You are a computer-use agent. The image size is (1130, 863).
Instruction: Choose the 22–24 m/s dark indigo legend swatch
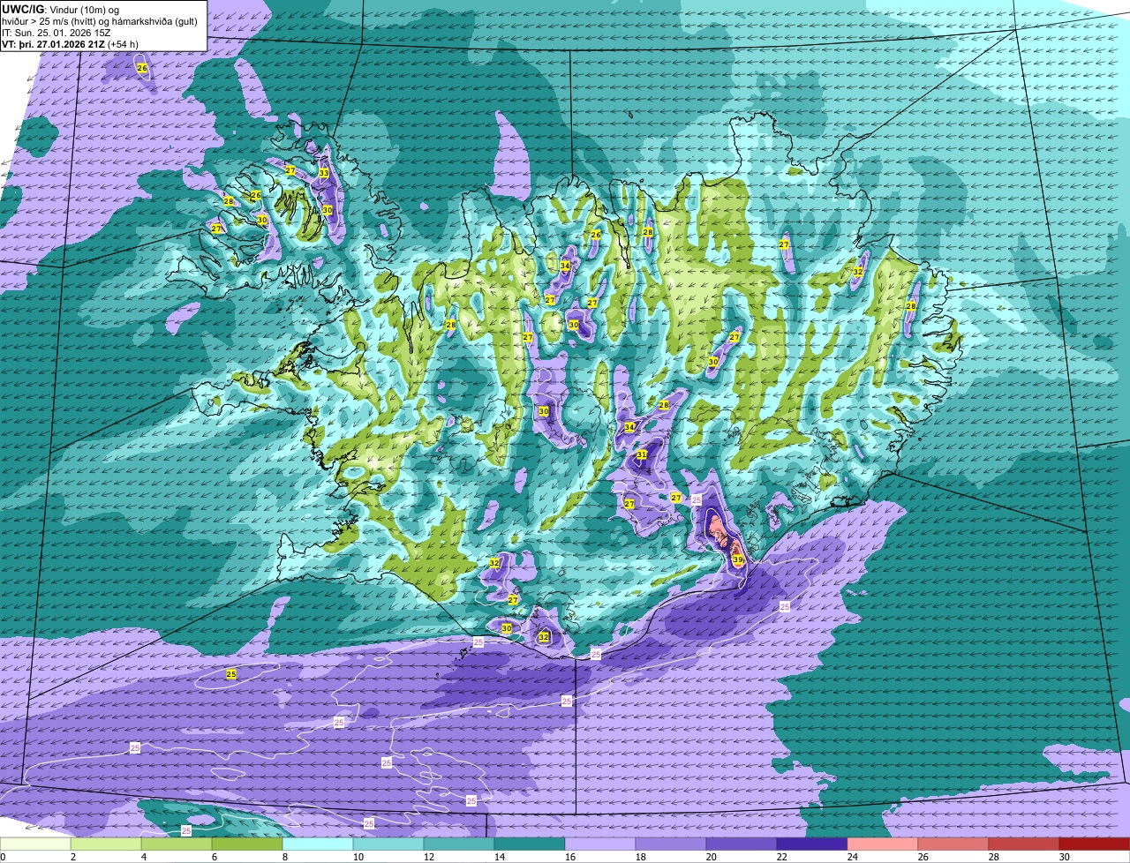click(812, 844)
